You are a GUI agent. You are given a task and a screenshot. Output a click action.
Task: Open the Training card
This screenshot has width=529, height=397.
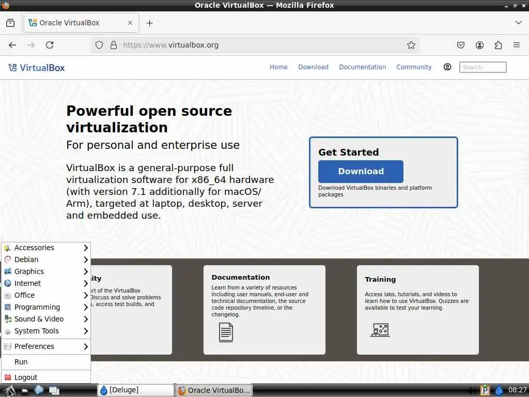tap(417, 310)
